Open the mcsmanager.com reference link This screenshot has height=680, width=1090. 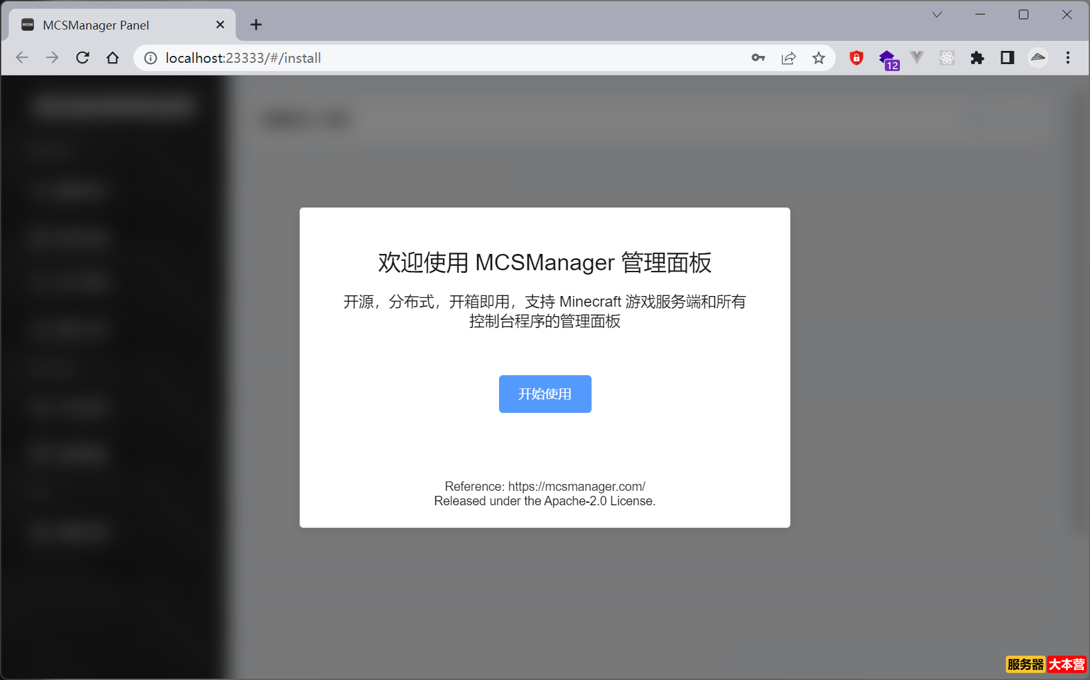coord(576,486)
